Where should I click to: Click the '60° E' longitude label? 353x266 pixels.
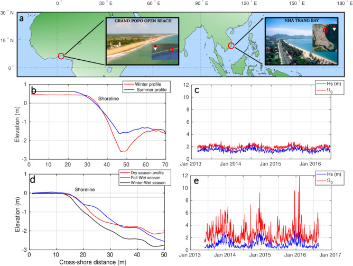click(154, 3)
